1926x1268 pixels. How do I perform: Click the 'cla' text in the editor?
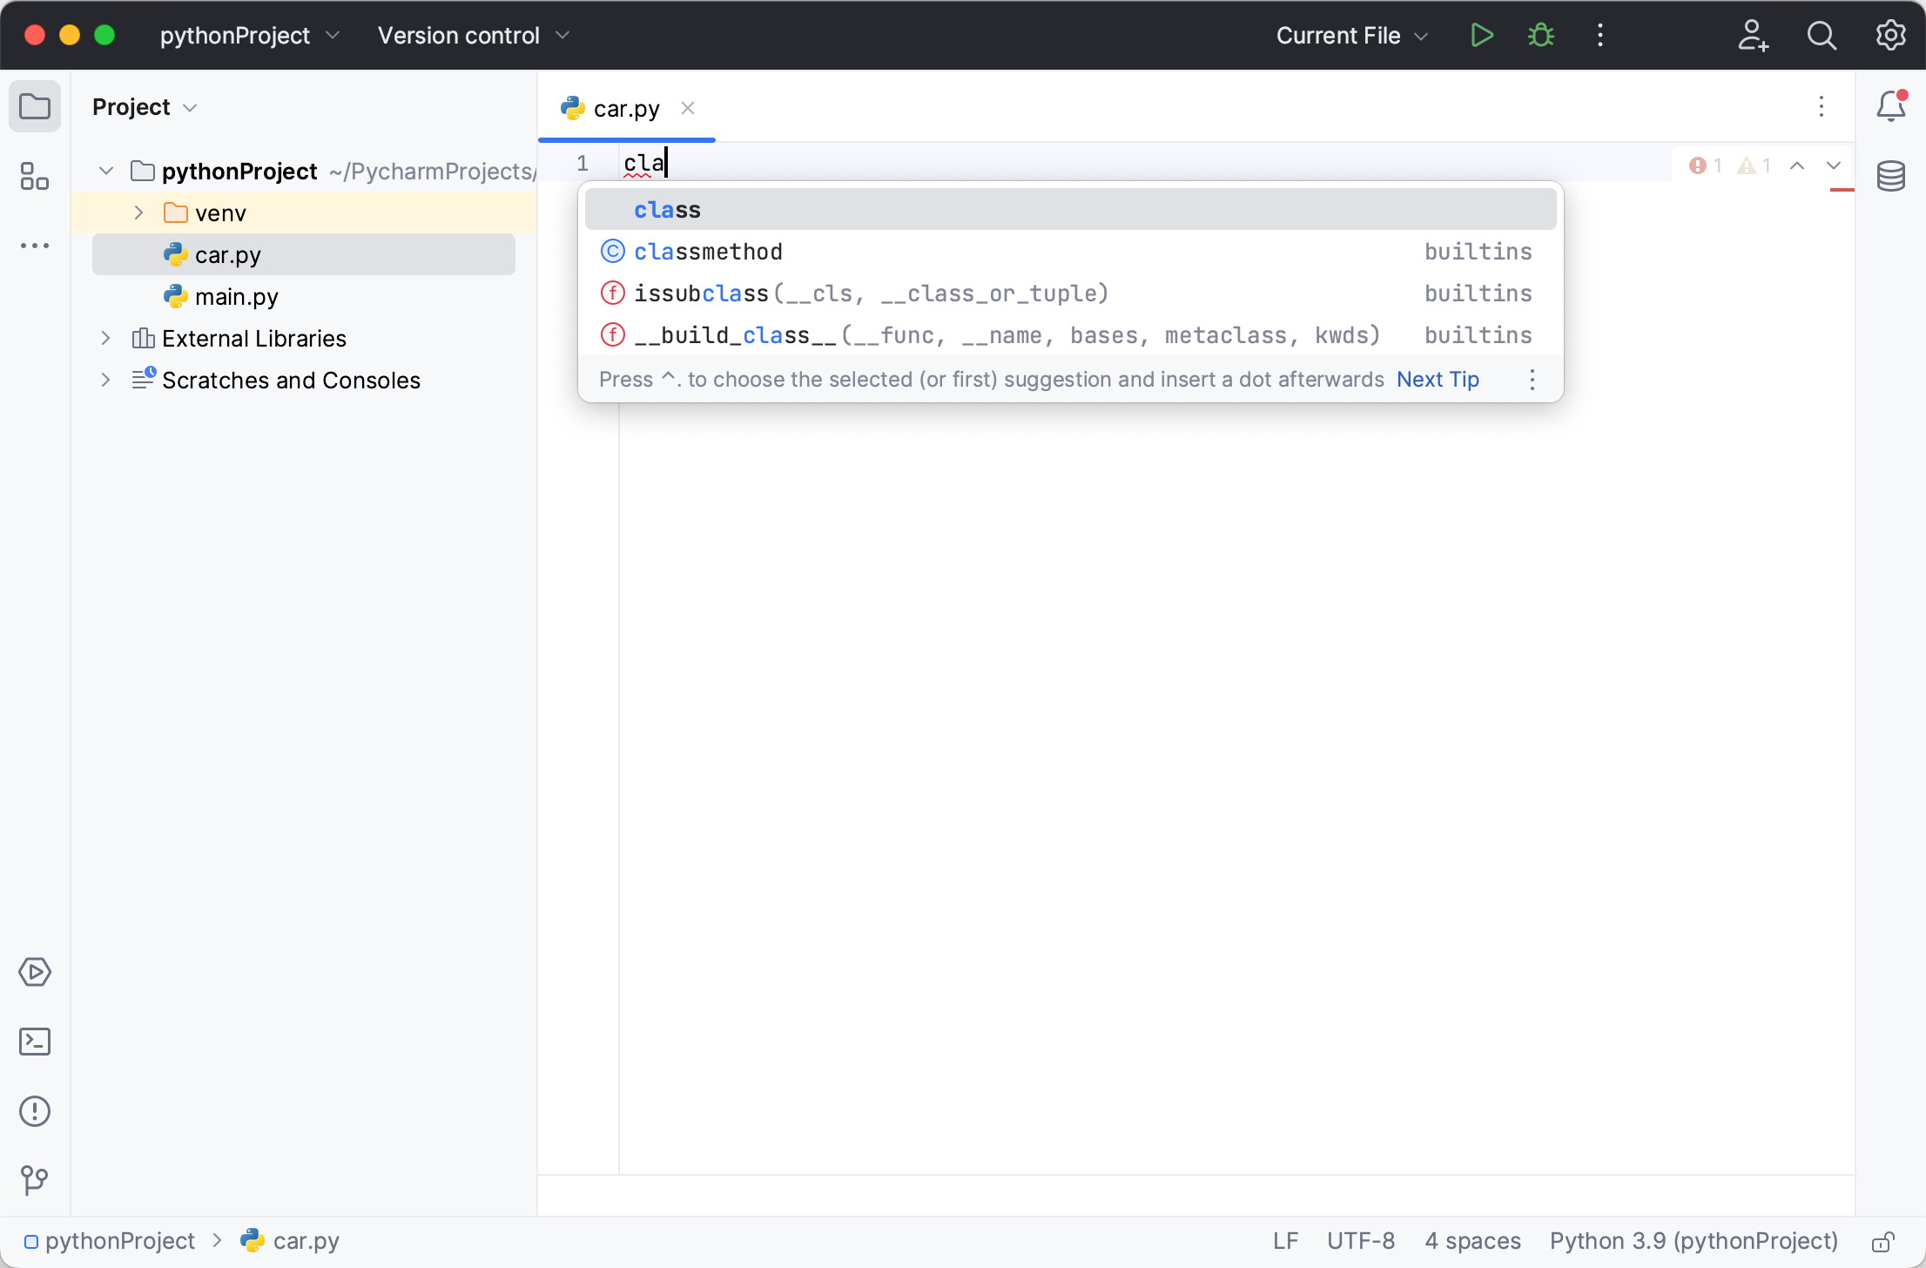643,163
